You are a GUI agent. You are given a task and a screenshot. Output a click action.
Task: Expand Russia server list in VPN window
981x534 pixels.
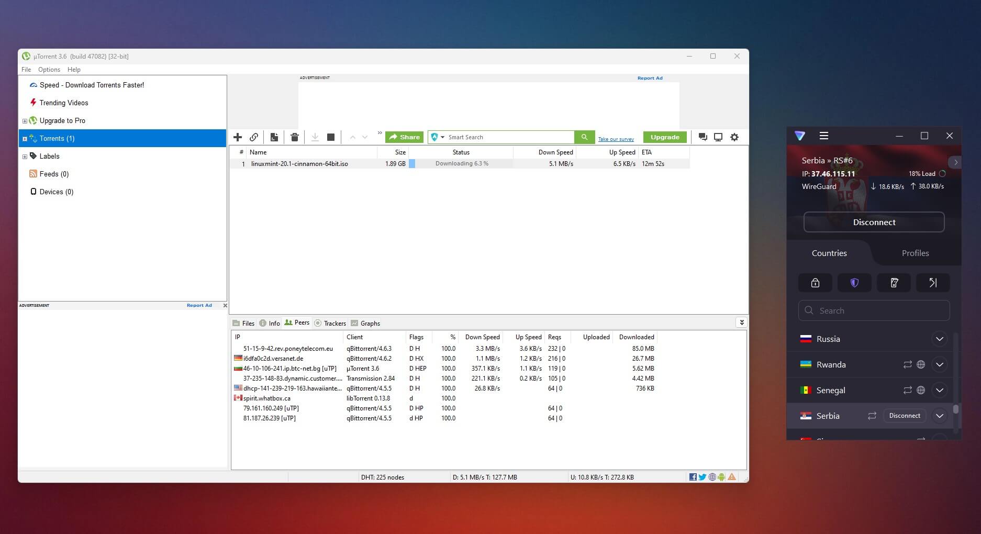[940, 339]
